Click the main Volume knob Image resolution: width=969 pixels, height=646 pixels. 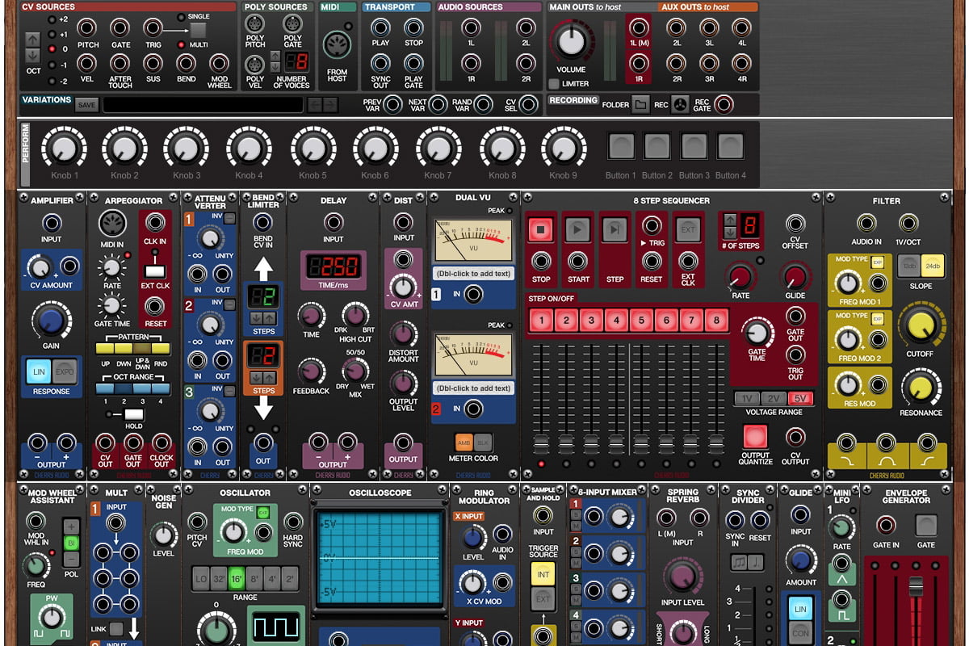click(x=572, y=41)
